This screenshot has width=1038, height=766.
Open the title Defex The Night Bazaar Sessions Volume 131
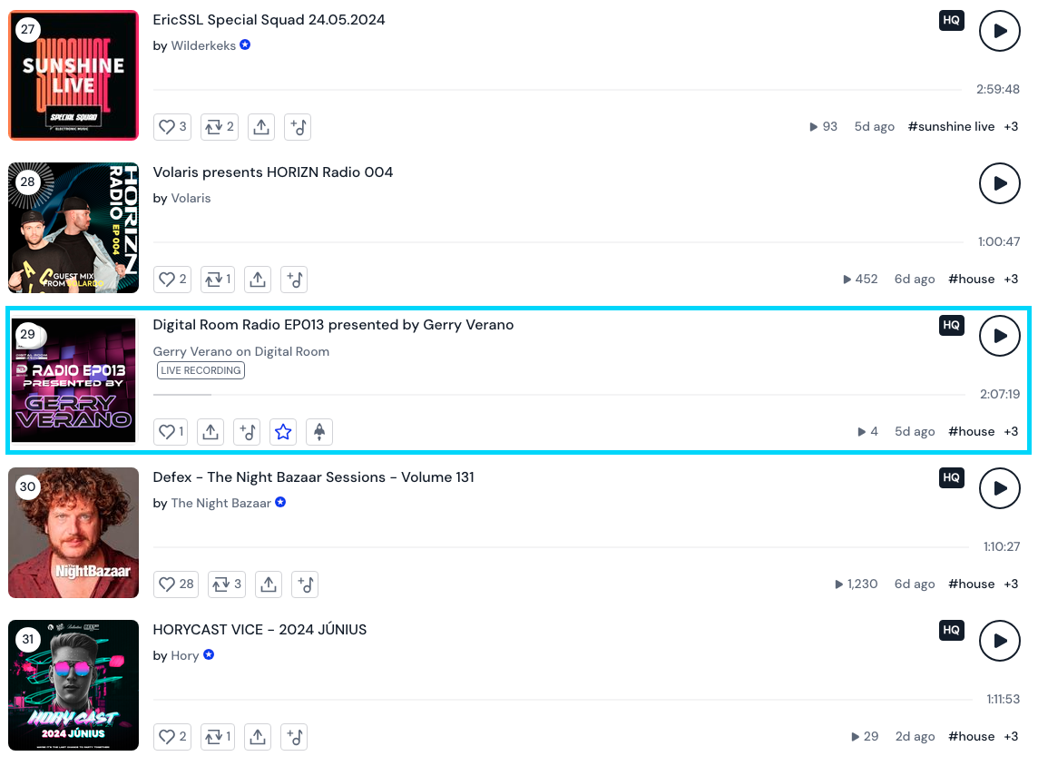pos(313,477)
